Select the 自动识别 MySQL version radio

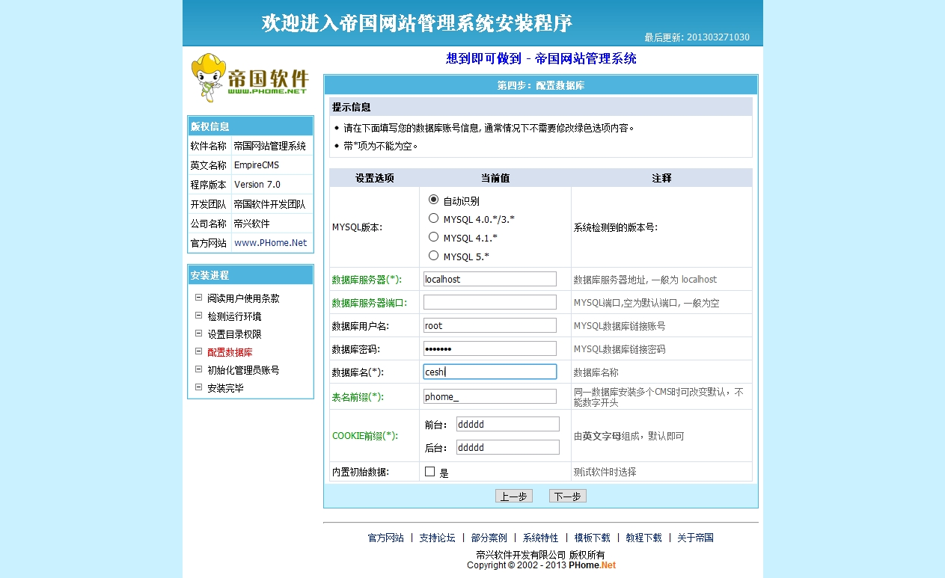433,200
